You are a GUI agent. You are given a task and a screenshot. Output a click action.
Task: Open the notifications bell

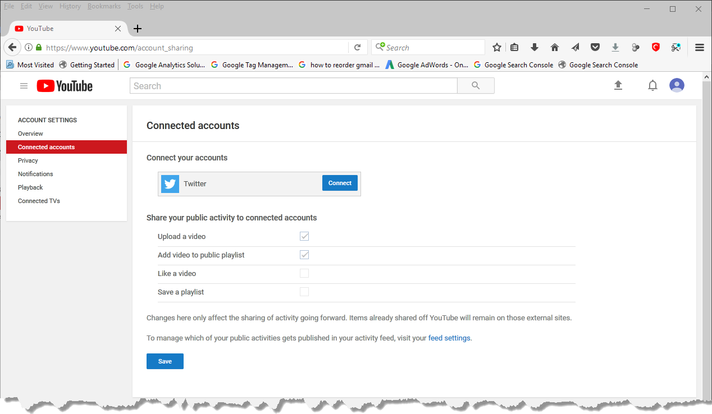coord(652,85)
